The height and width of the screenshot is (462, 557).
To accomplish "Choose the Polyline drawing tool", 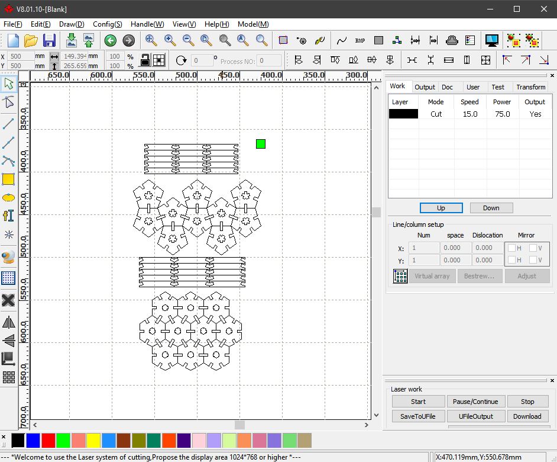I will 8,142.
